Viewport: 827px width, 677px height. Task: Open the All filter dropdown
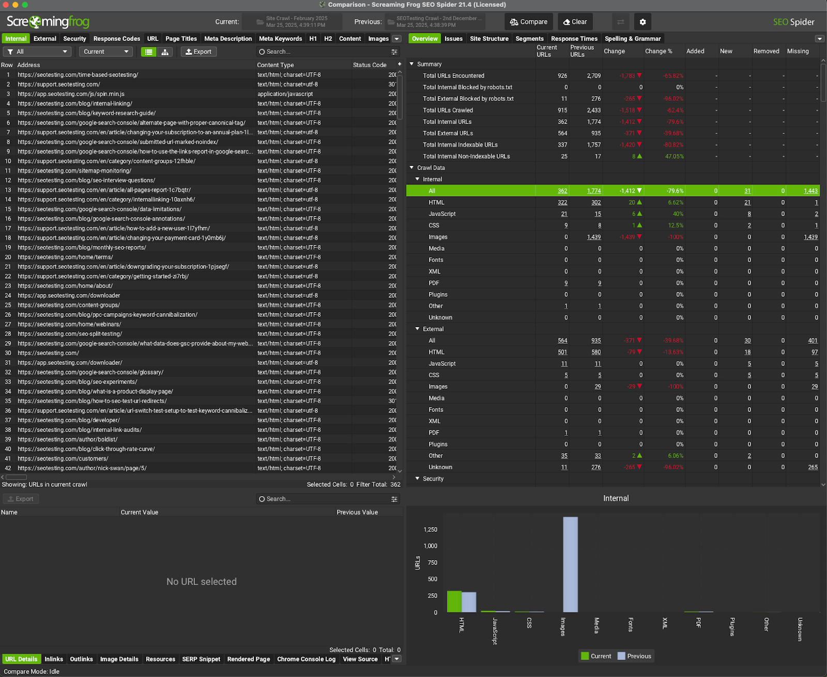(38, 52)
